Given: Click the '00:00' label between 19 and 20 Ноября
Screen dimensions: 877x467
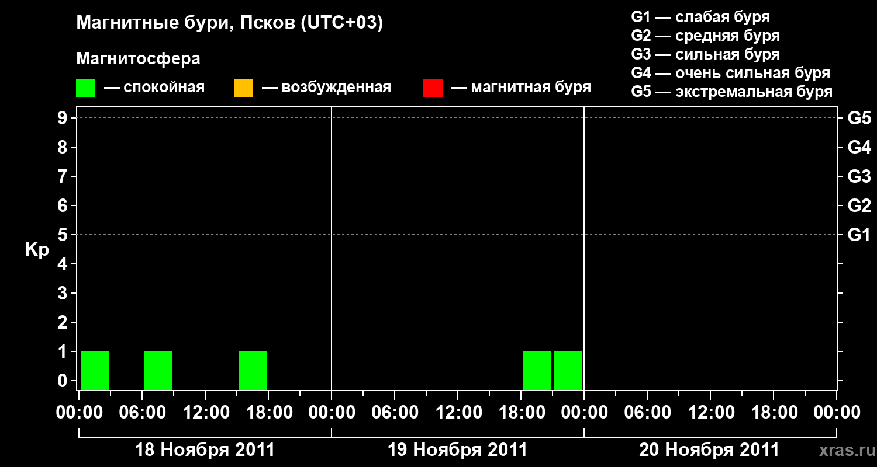Looking at the screenshot, I should pyautogui.click(x=584, y=413).
